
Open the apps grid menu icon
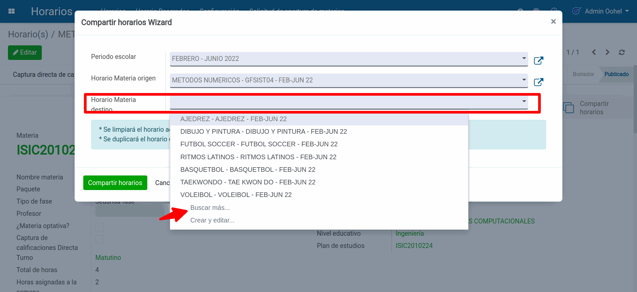tap(12, 11)
